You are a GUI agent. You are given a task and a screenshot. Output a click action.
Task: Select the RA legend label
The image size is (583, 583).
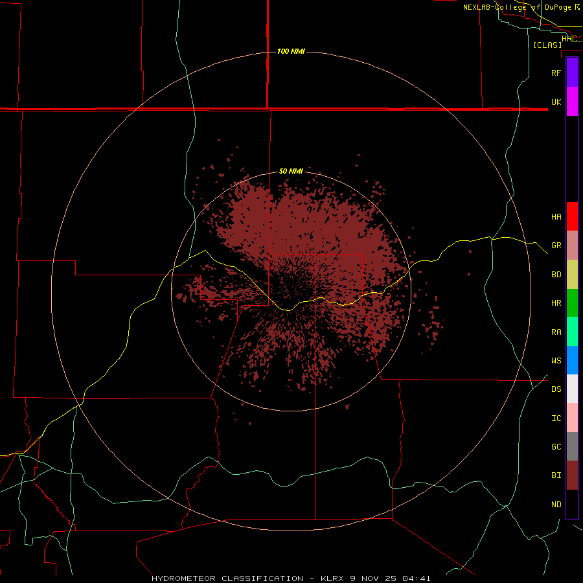(x=556, y=332)
